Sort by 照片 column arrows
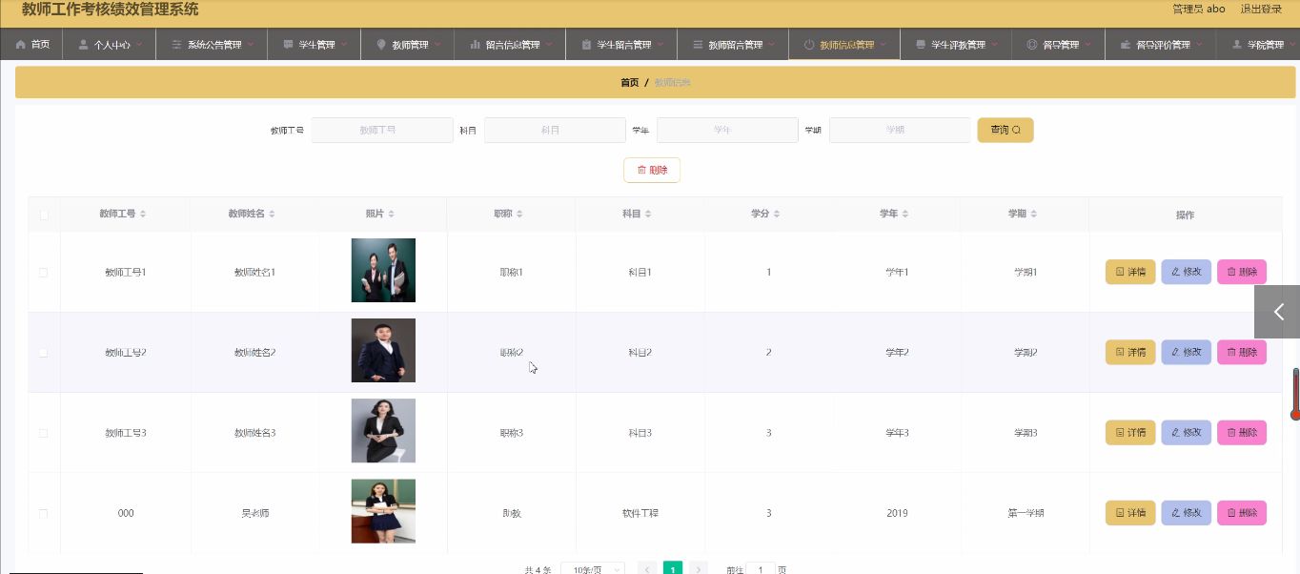Viewport: 1300px width, 574px height. pos(391,215)
